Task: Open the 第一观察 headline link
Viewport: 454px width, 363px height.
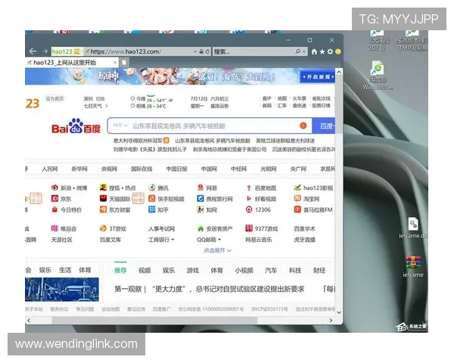Action: (210, 289)
